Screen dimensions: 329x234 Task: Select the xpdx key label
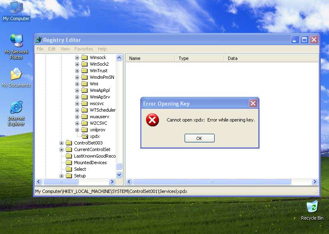click(x=95, y=136)
